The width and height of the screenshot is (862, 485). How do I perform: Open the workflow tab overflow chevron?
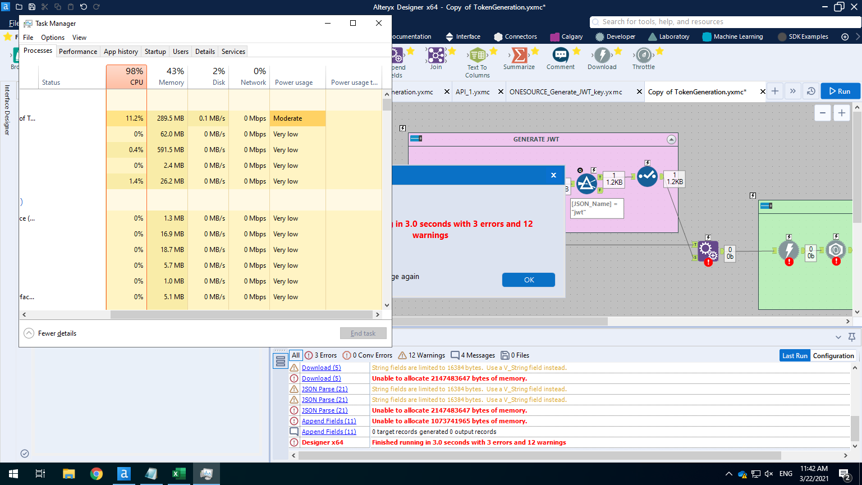tap(792, 91)
